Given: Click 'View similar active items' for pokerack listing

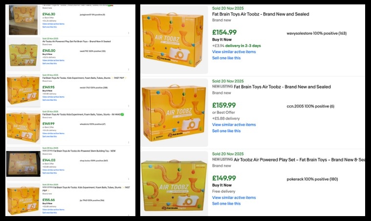Looking at the screenshot, I should click(x=234, y=198).
